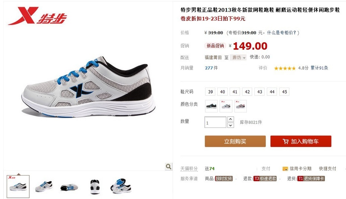
Task: Click the magnifier zoom icon on image
Action: [169, 167]
